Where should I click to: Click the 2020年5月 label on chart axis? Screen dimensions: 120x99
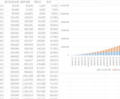(117, 61)
